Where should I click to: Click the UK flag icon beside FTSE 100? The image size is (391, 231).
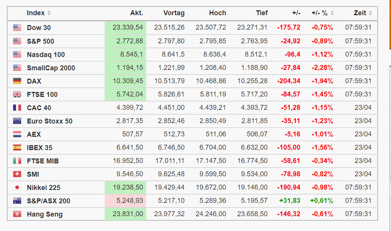tap(17, 94)
